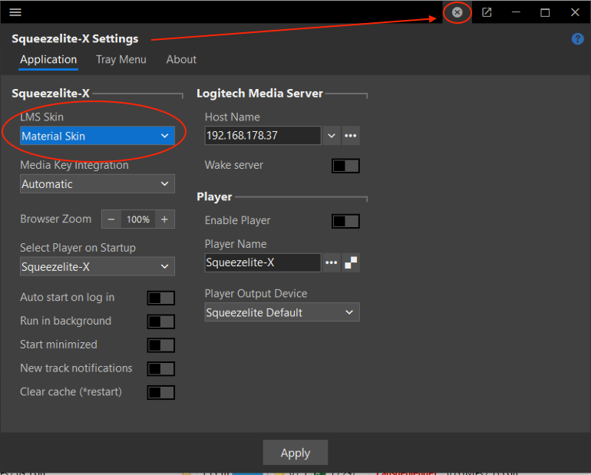Open the hamburger menu in title bar
Image resolution: width=591 pixels, height=475 pixels.
click(15, 12)
